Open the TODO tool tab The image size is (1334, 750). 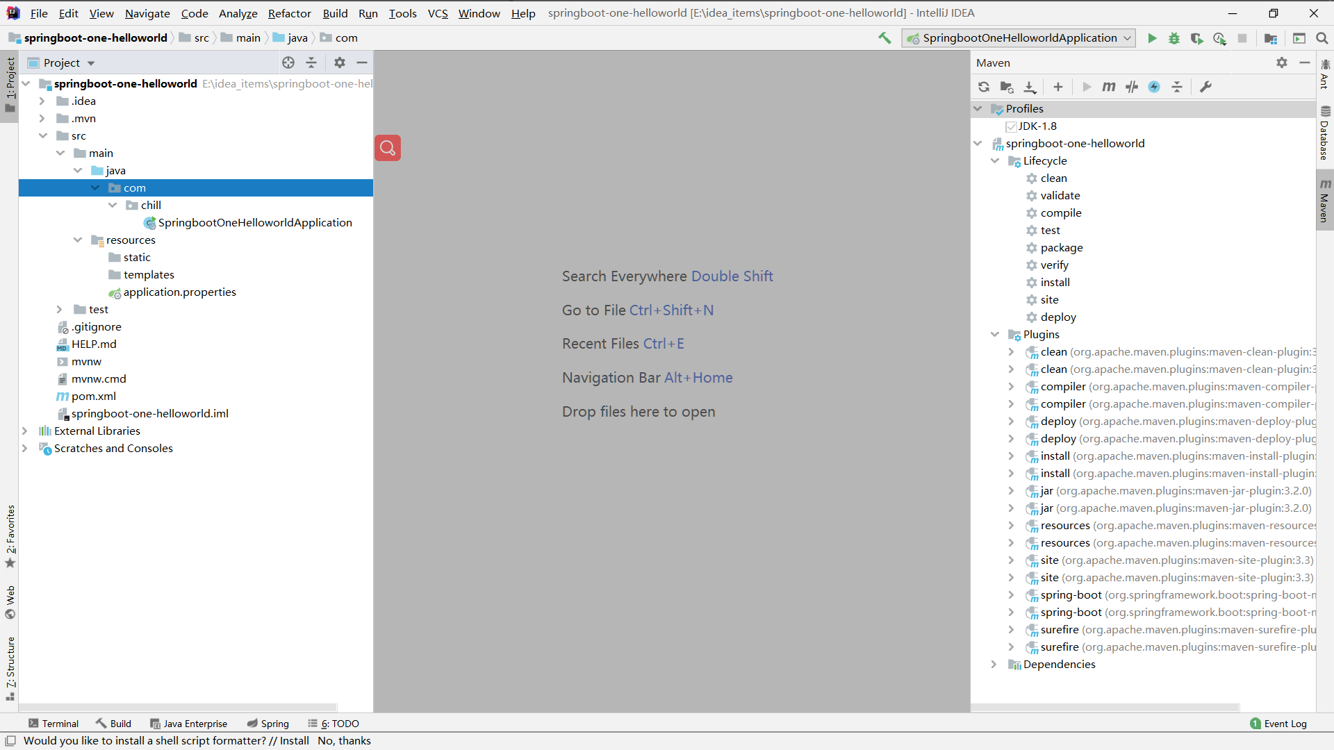pos(333,724)
